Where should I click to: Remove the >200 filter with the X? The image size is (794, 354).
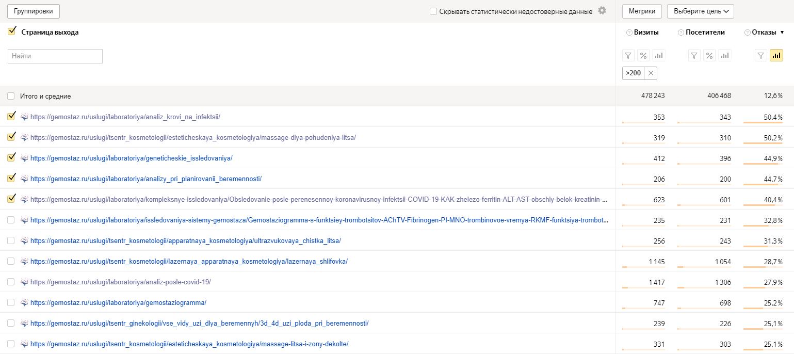coord(651,73)
